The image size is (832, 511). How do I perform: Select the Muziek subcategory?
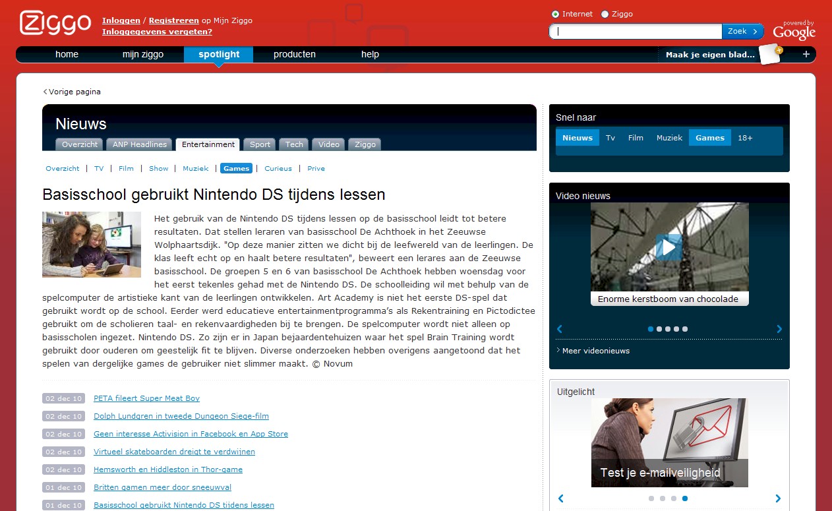coord(195,168)
